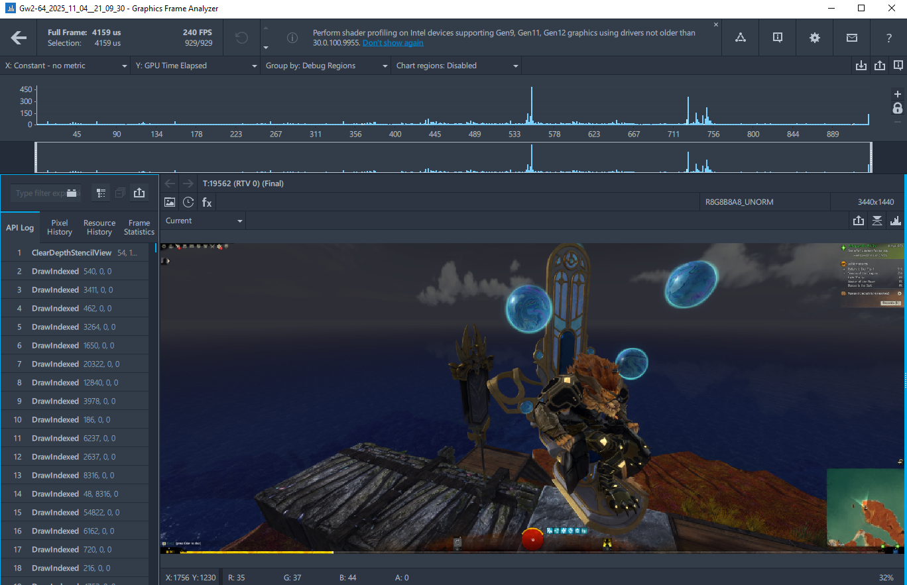This screenshot has height=585, width=907.
Task: Click the clock history icon in viewer
Action: pyautogui.click(x=188, y=202)
